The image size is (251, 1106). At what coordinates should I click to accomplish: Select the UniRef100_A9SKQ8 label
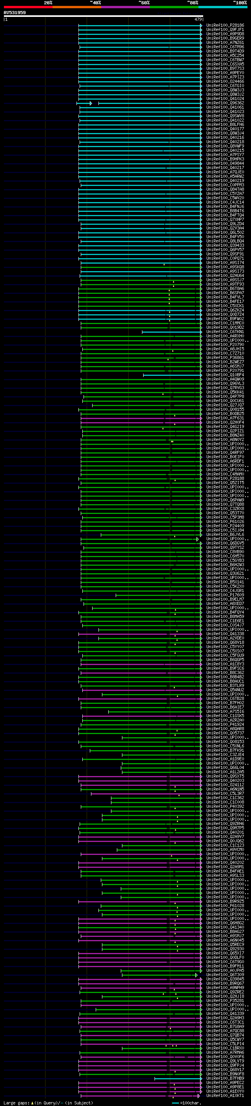tap(225, 267)
